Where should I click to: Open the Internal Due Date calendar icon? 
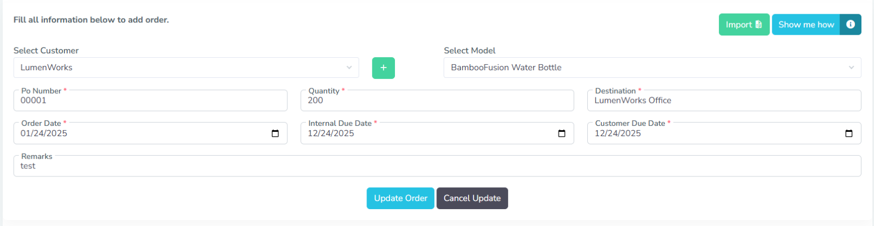click(562, 133)
